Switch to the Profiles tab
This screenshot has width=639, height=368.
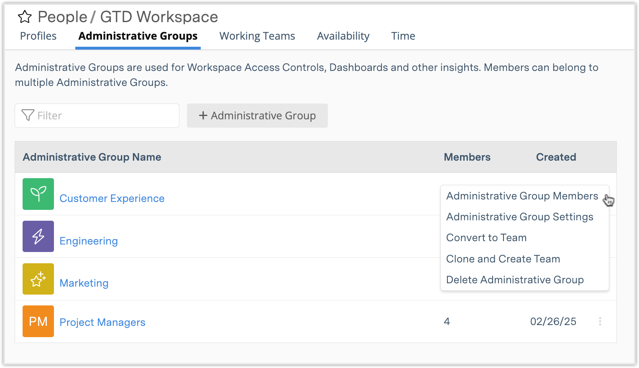(x=38, y=36)
